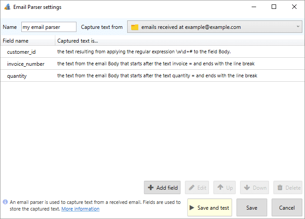Open the Capture text from dropdown arrow

[298, 26]
